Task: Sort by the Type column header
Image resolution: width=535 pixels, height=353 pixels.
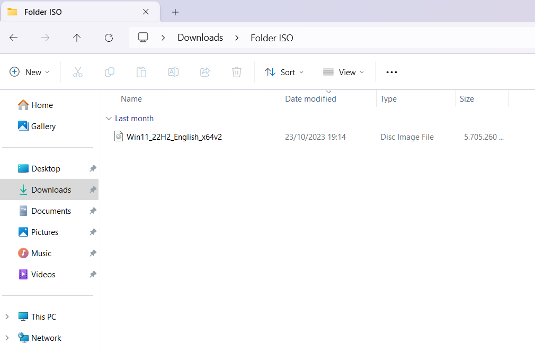Action: coord(389,99)
